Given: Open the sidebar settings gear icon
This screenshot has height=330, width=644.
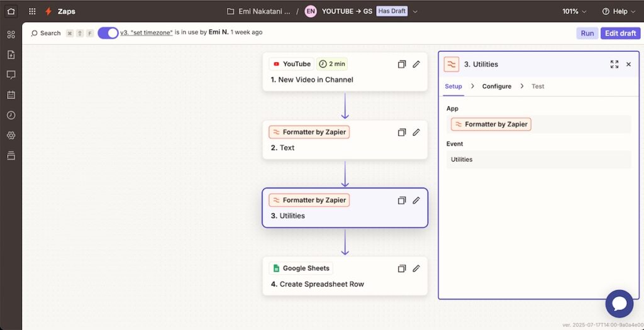Looking at the screenshot, I should pos(11,135).
